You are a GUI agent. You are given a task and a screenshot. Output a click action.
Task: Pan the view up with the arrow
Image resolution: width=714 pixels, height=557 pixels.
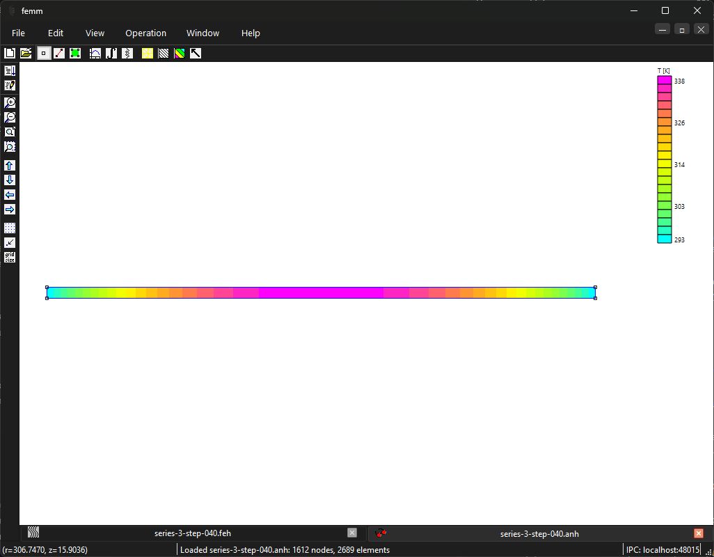pyautogui.click(x=10, y=165)
